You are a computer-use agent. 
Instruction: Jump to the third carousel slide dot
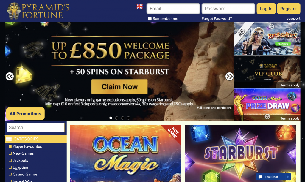(x=122, y=118)
